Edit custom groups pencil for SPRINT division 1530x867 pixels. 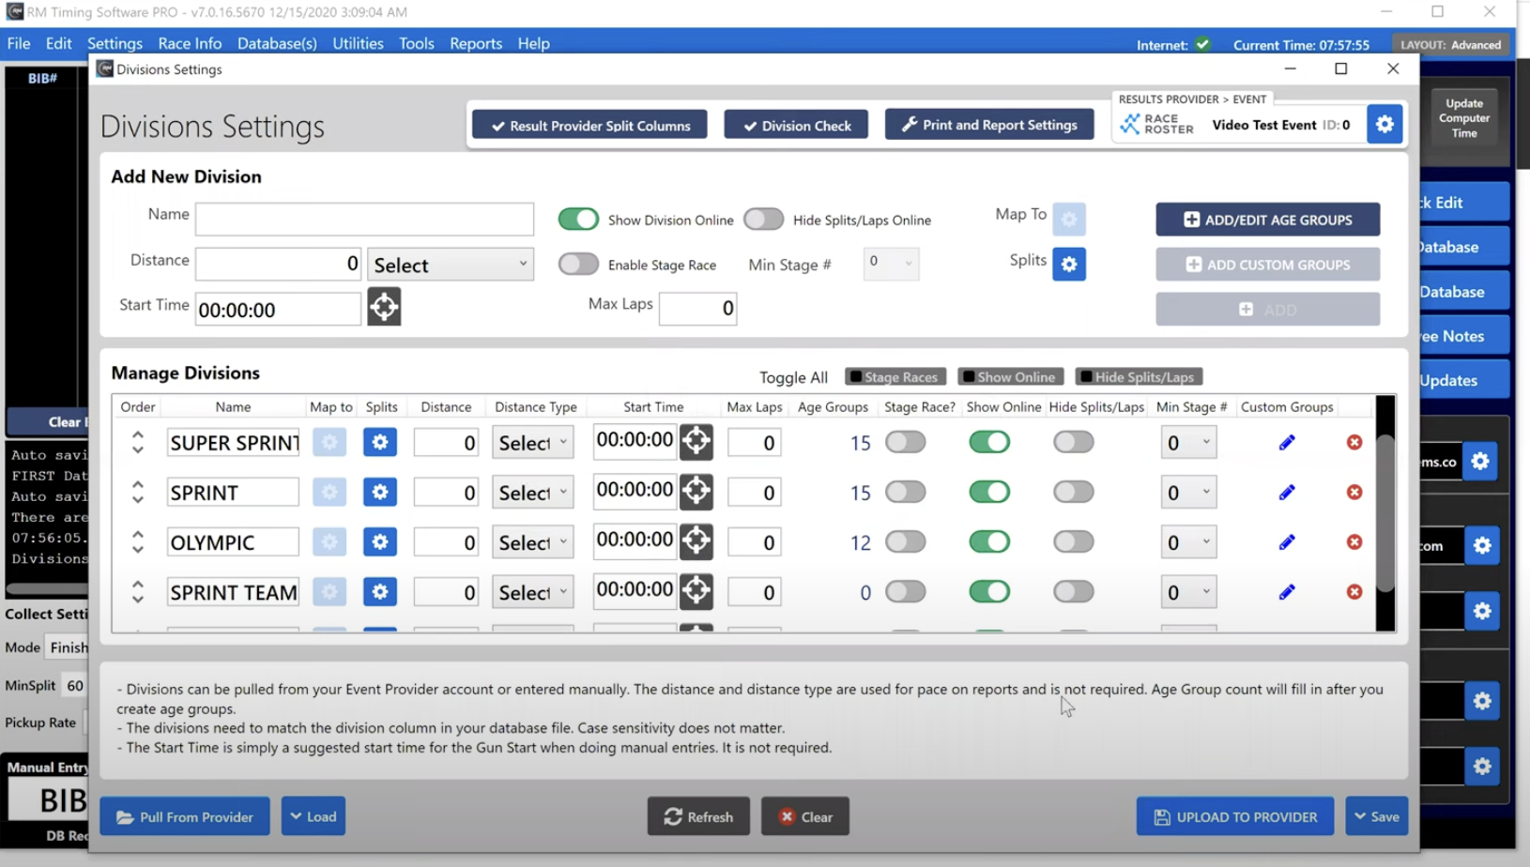click(1286, 493)
